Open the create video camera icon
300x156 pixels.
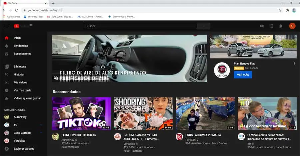(x=262, y=26)
